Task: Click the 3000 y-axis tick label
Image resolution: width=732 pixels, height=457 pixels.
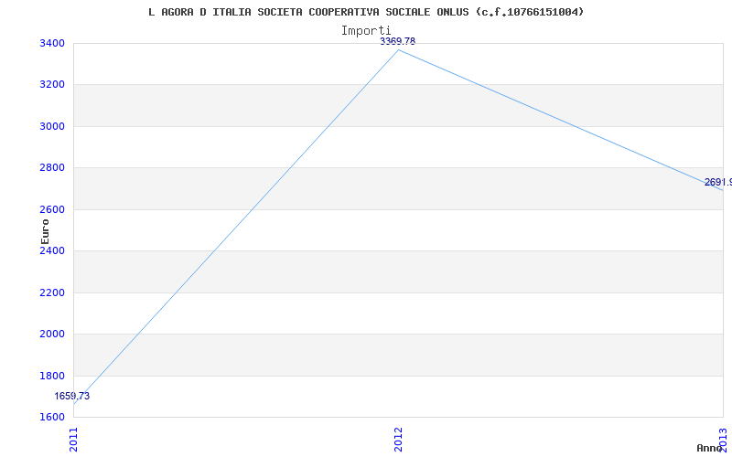Action: click(52, 127)
